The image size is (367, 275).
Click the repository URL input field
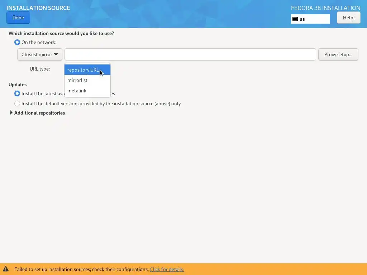[x=190, y=54]
